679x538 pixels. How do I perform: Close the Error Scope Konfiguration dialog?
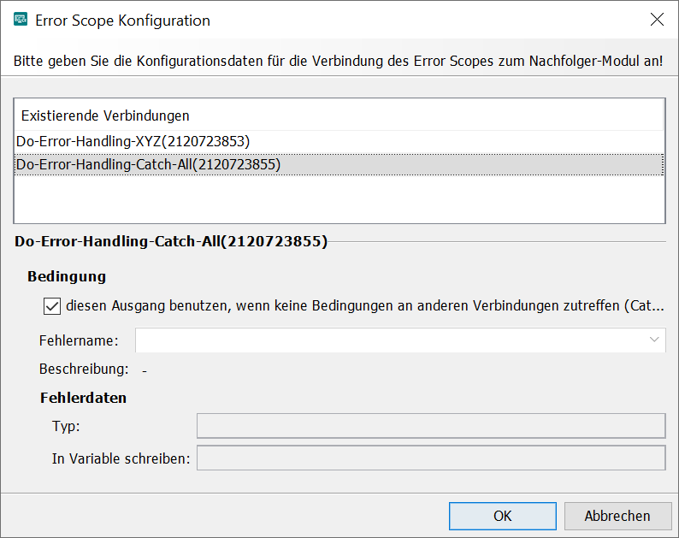coord(656,21)
